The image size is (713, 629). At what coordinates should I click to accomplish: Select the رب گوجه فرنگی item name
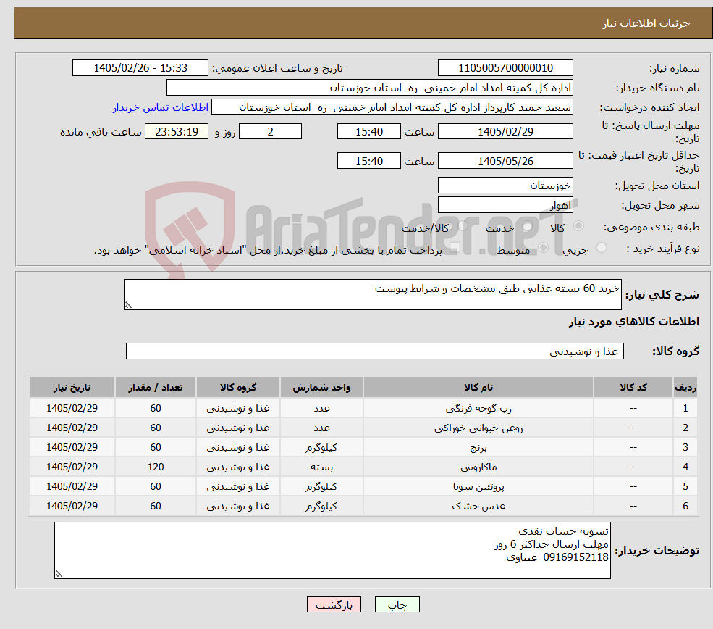click(x=478, y=408)
